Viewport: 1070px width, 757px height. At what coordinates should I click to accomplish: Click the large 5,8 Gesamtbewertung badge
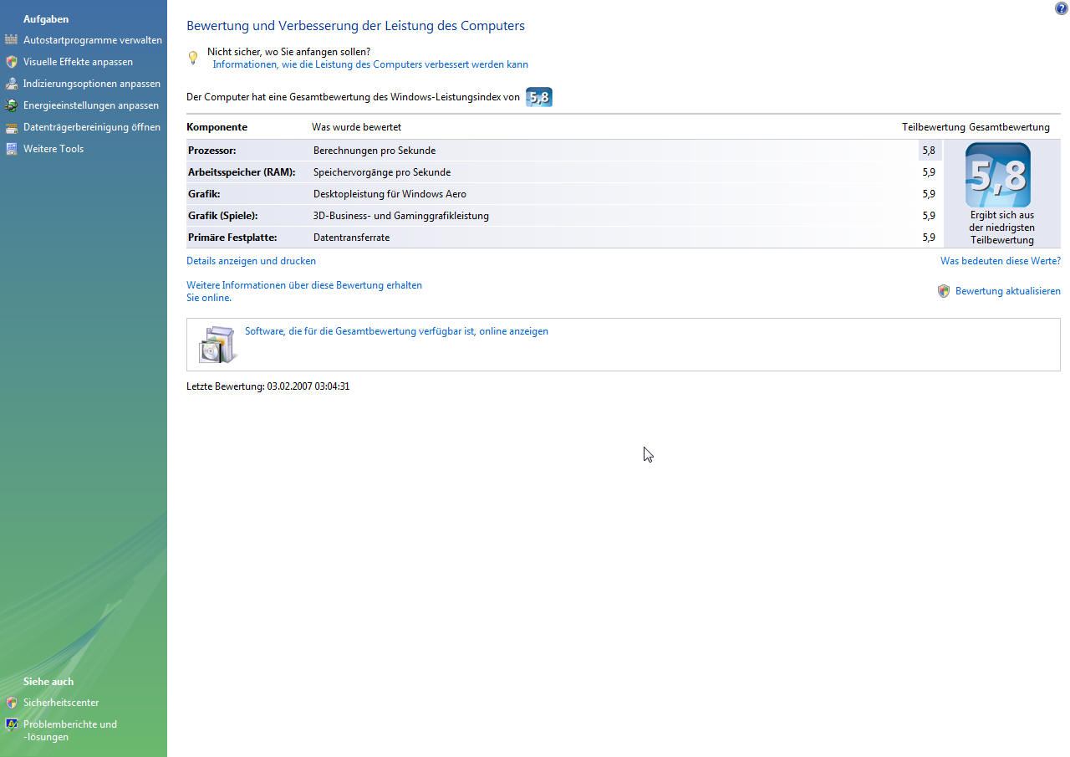(x=998, y=175)
